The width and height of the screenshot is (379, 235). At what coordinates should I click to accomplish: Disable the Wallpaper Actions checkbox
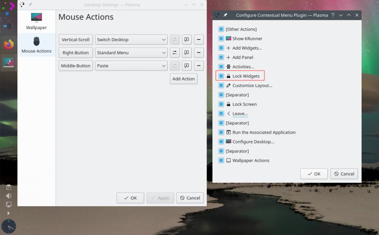click(221, 160)
